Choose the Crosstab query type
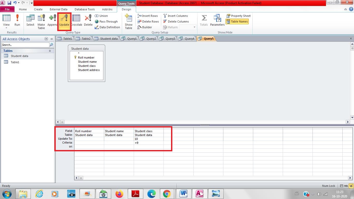 click(76, 20)
